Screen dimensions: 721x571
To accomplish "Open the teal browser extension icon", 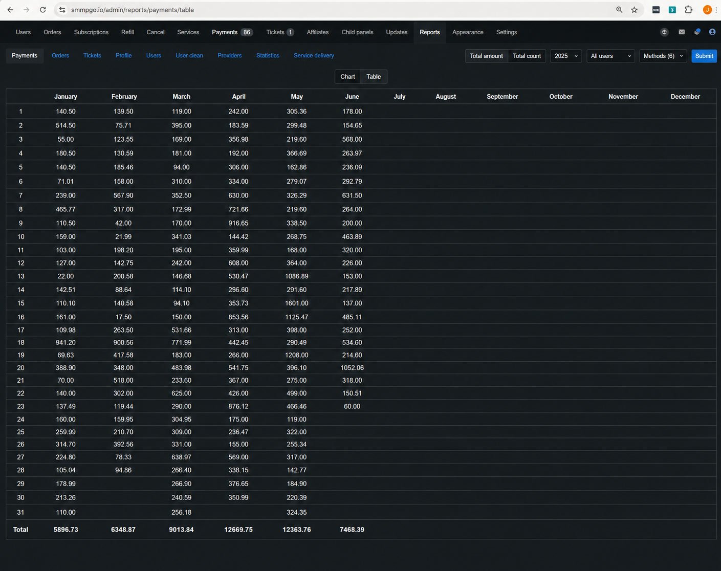I will (672, 10).
